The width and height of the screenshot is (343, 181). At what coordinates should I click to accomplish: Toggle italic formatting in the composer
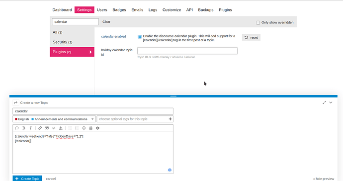(31, 128)
